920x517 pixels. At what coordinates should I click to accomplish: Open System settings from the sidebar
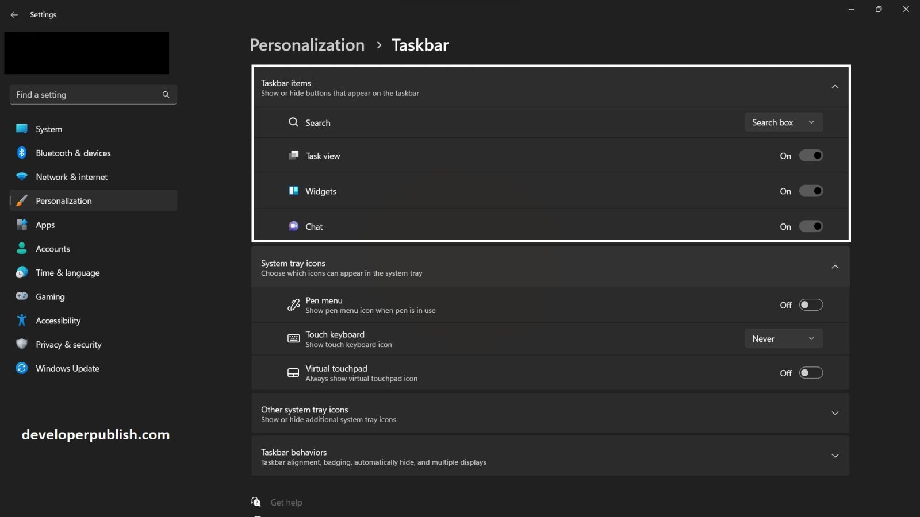(x=48, y=129)
